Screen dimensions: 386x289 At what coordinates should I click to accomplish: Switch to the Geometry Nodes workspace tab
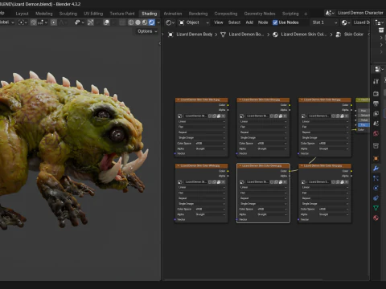point(260,14)
